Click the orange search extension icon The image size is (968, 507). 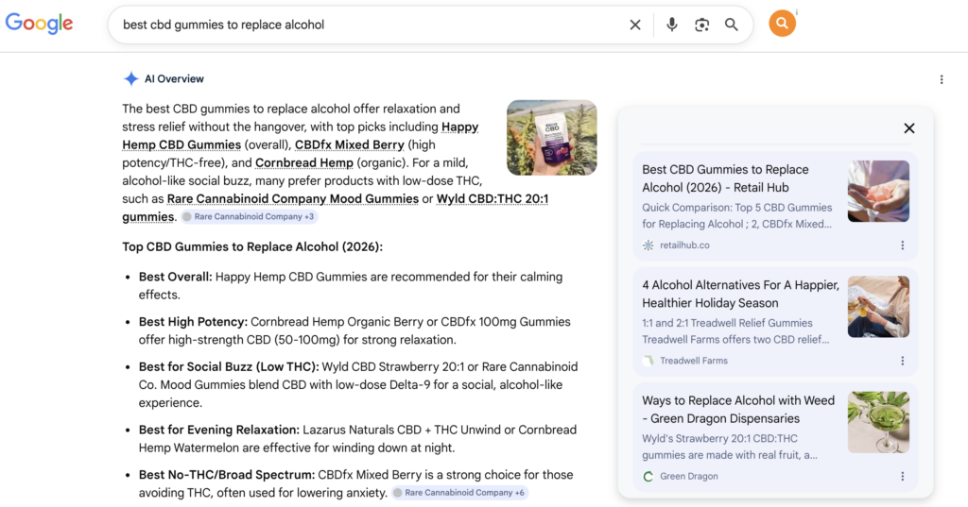coord(782,24)
